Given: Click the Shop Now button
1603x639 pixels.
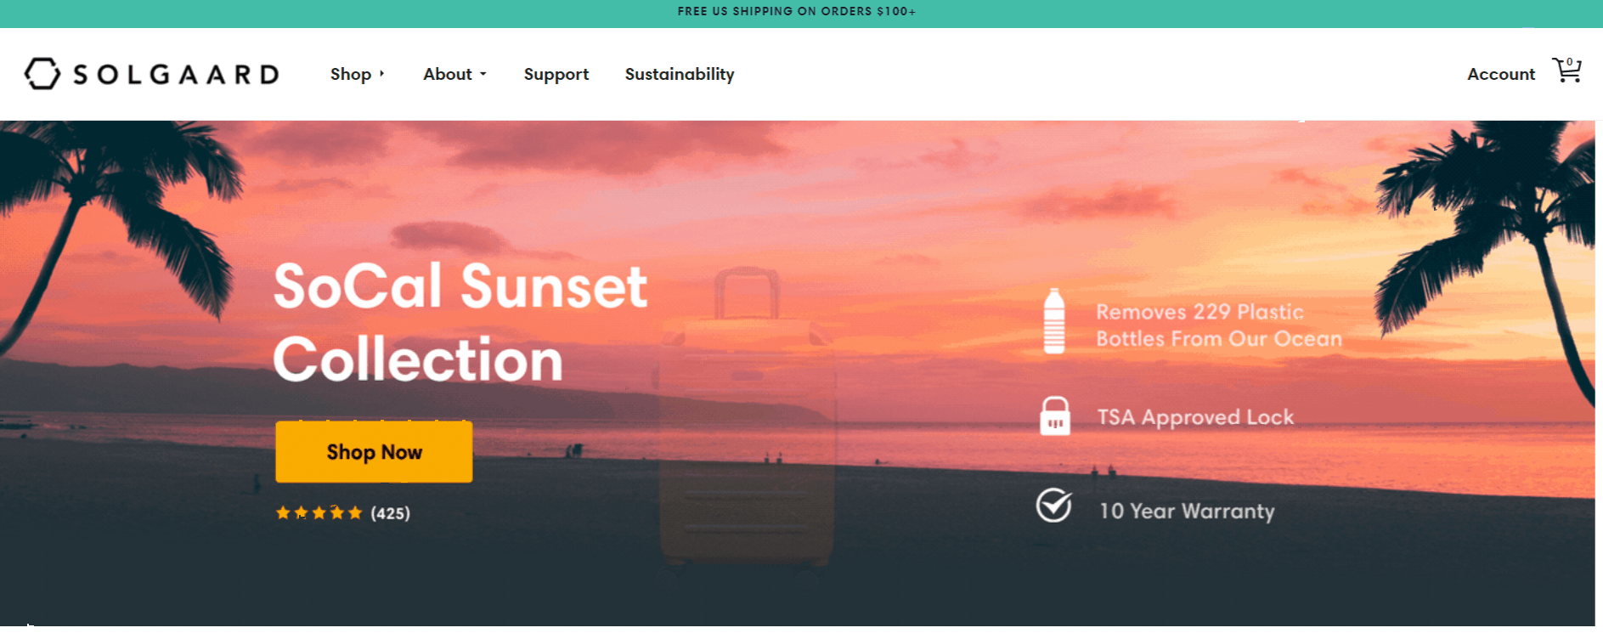Looking at the screenshot, I should coord(374,452).
